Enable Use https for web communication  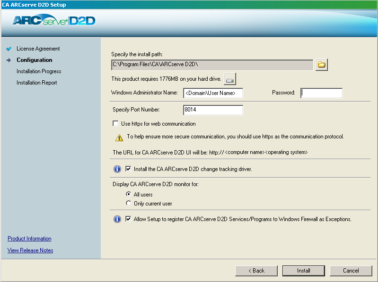pos(115,124)
